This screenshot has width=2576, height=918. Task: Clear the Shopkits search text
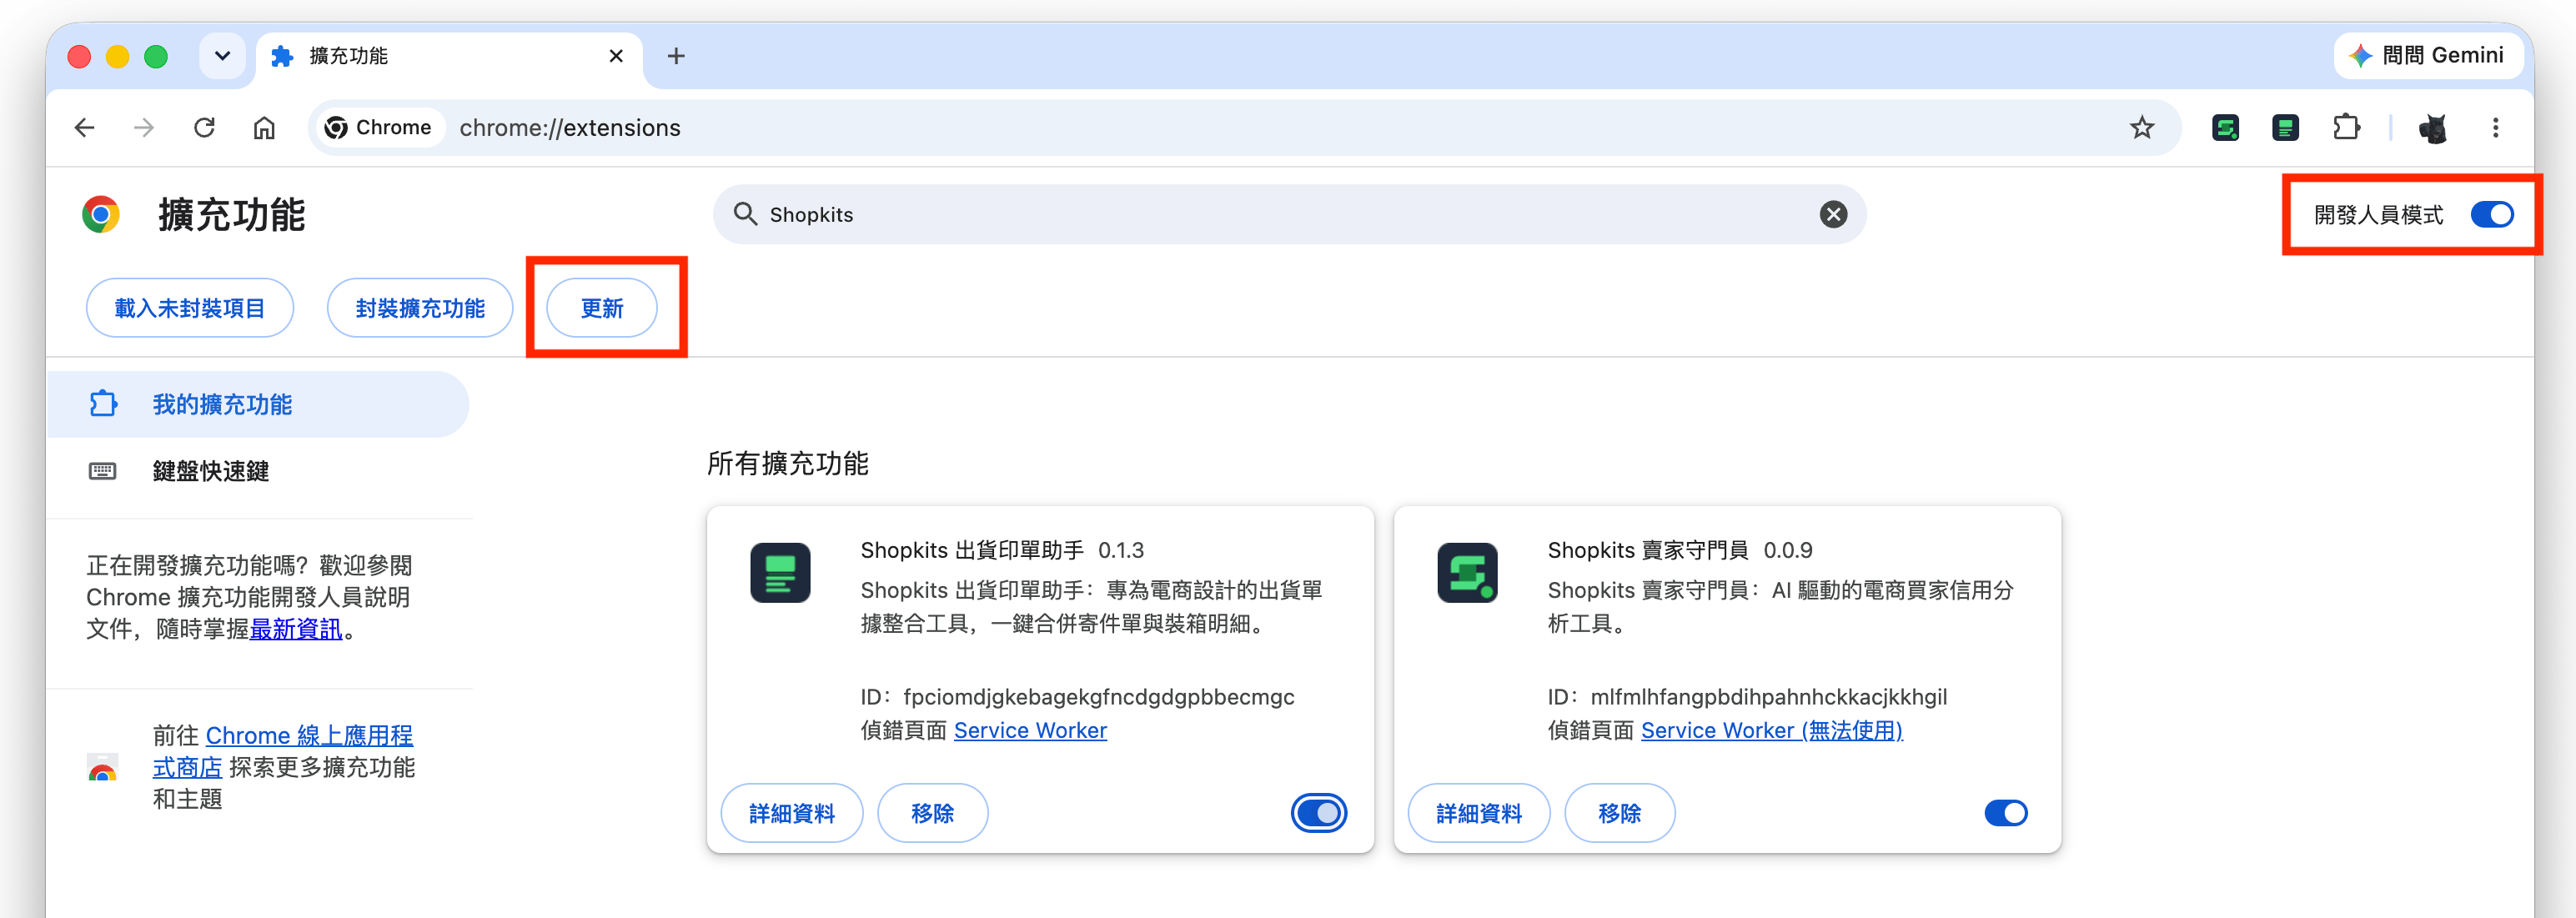click(x=1833, y=214)
